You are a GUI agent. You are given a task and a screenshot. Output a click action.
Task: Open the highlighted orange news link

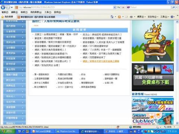tap(101, 61)
